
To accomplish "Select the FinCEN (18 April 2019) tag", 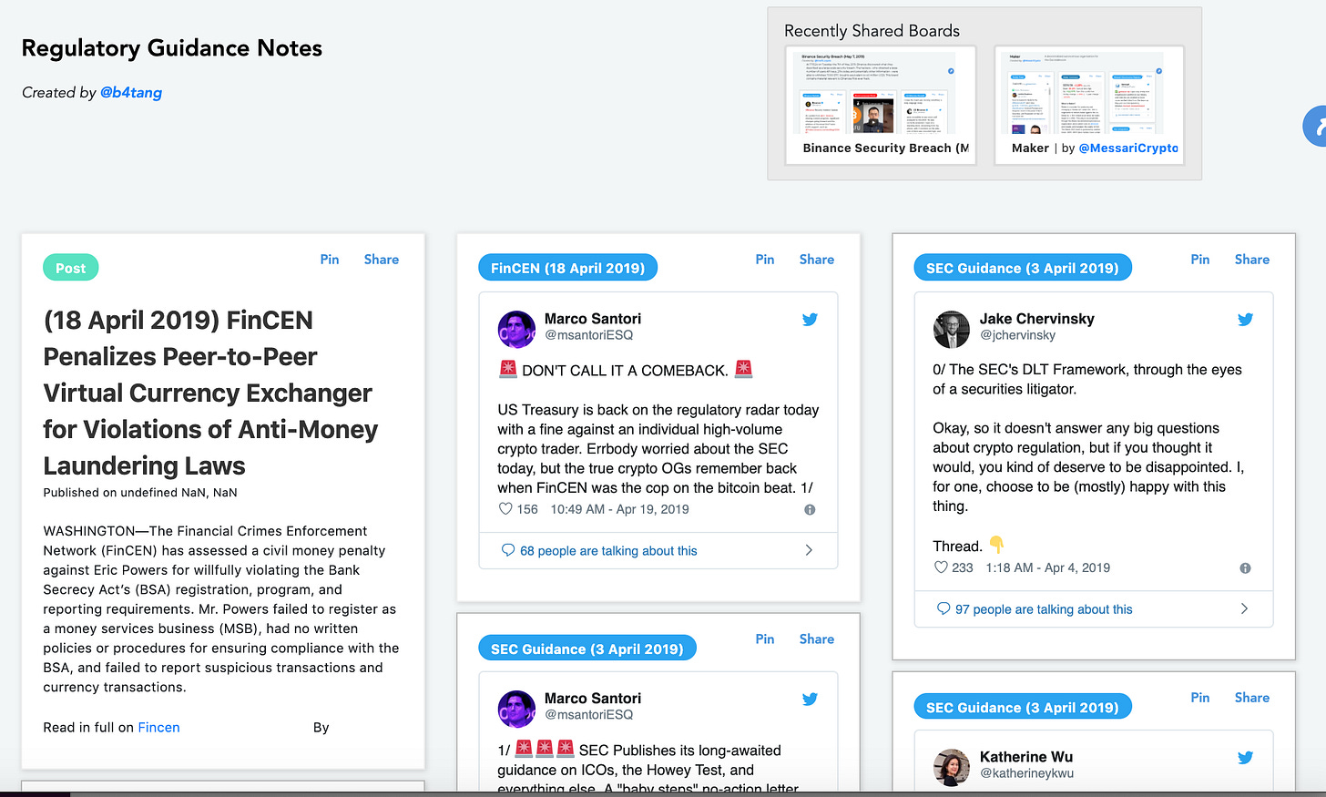I will 567,268.
